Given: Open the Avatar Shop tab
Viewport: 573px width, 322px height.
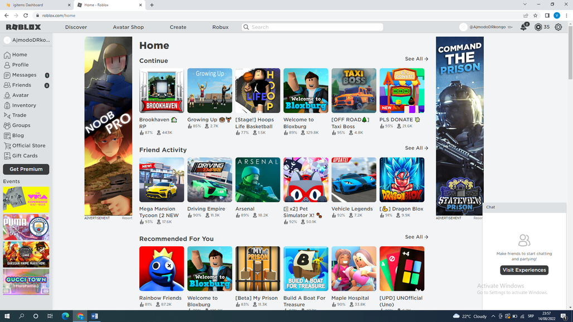Looking at the screenshot, I should click(128, 27).
